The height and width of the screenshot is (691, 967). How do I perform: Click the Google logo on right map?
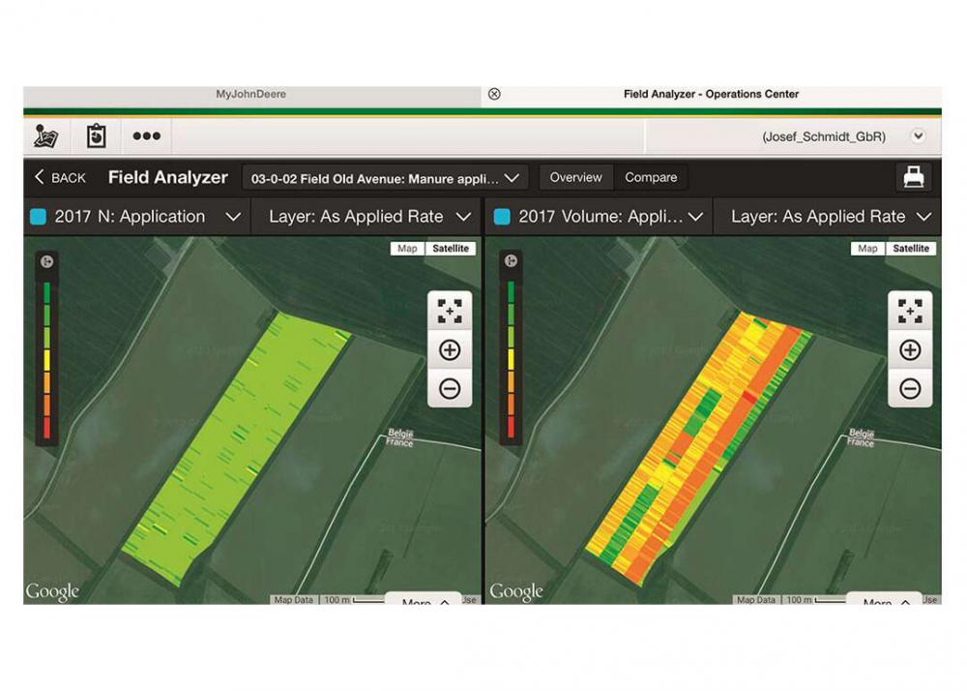click(x=516, y=592)
